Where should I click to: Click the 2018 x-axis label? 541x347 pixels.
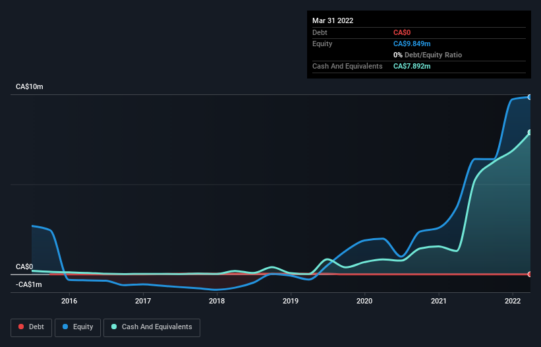pos(217,301)
